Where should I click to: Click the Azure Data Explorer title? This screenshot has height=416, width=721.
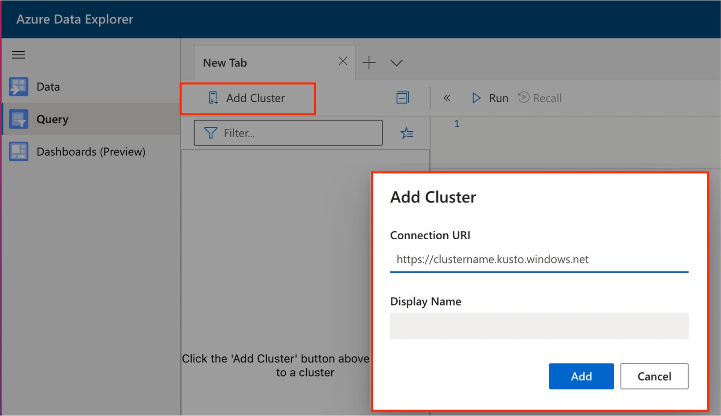75,19
